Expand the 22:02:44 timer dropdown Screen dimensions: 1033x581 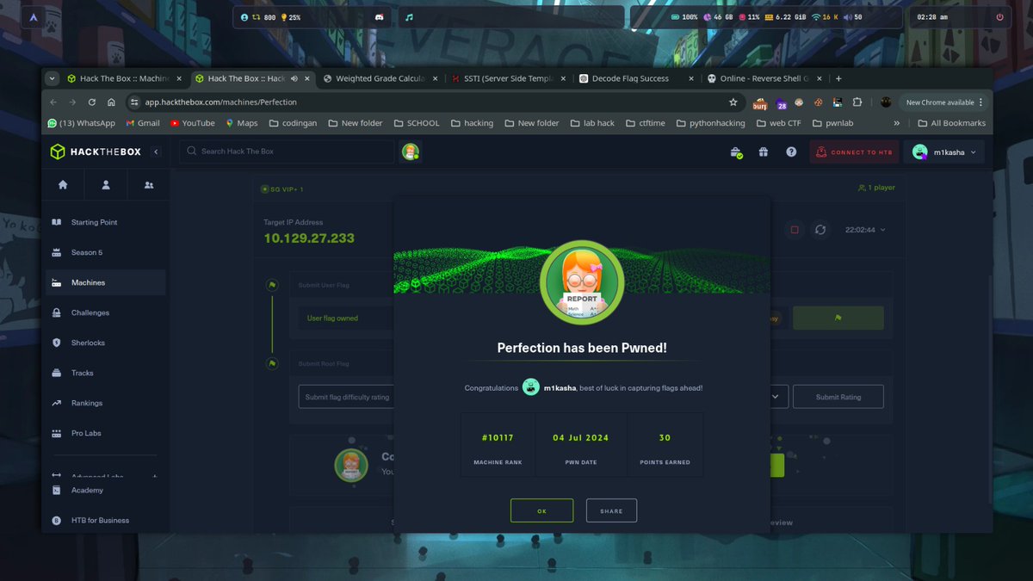click(865, 230)
